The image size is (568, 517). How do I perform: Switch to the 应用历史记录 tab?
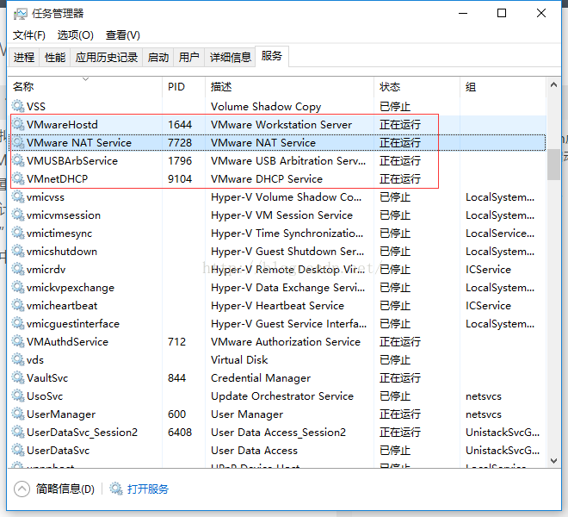[x=107, y=58]
